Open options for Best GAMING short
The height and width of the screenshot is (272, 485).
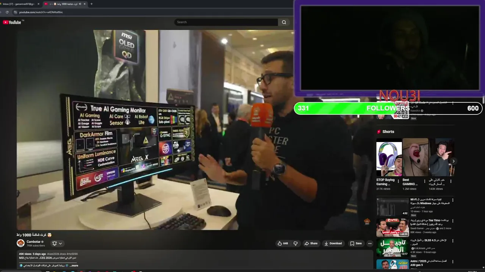pos(424,181)
